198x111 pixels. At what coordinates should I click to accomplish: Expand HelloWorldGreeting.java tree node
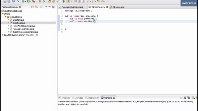coord(8,26)
